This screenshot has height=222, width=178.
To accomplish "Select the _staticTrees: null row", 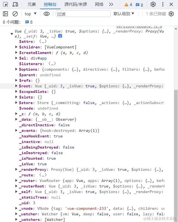I will 40,197.
